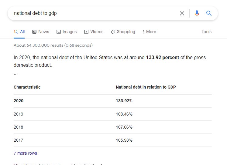Open the More options dropdown

tap(150, 32)
